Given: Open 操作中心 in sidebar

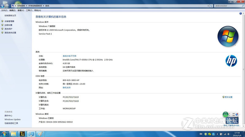Looking at the screenshot, I should pyautogui.click(x=8, y=116).
